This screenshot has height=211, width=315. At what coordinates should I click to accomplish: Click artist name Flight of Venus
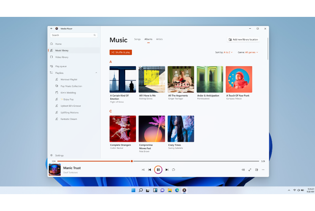pos(117,102)
